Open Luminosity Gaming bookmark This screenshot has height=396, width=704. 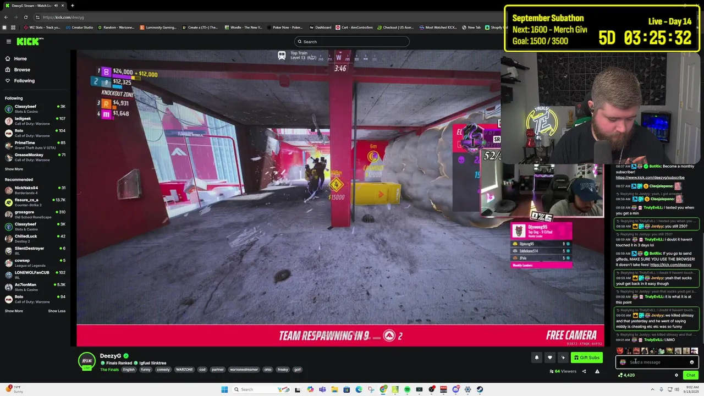(x=158, y=28)
